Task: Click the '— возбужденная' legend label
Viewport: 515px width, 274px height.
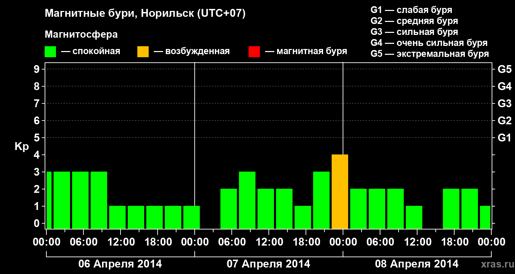Action: [192, 51]
